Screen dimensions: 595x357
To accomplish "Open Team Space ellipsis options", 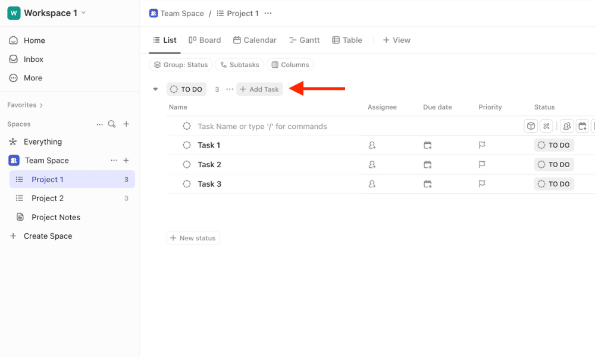I will (x=114, y=161).
